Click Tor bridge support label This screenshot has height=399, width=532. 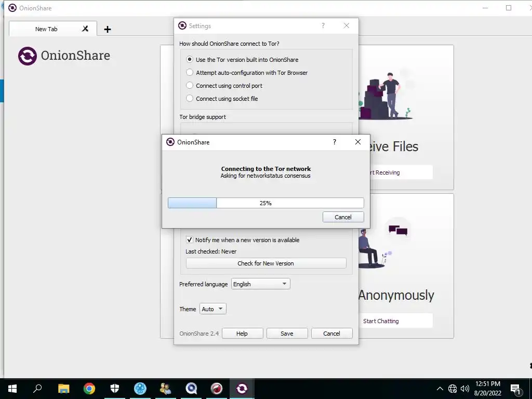(x=203, y=117)
